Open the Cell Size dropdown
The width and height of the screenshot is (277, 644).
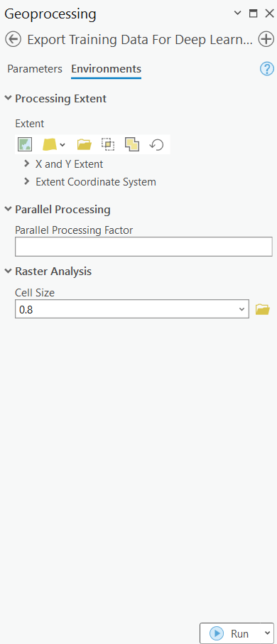point(241,309)
